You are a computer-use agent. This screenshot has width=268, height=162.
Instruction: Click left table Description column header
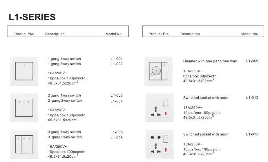[x=55, y=34]
